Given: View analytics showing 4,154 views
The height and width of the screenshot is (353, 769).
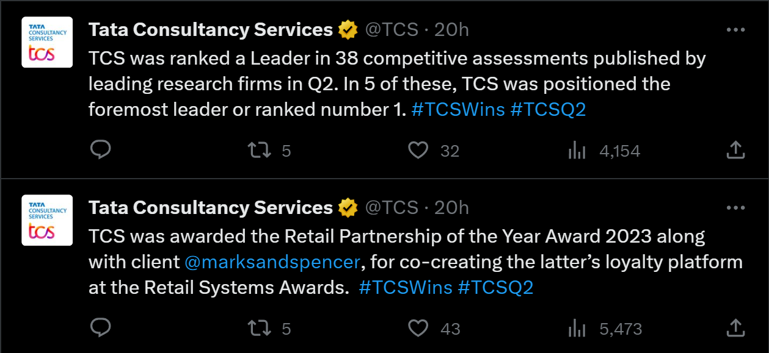Looking at the screenshot, I should [x=577, y=151].
